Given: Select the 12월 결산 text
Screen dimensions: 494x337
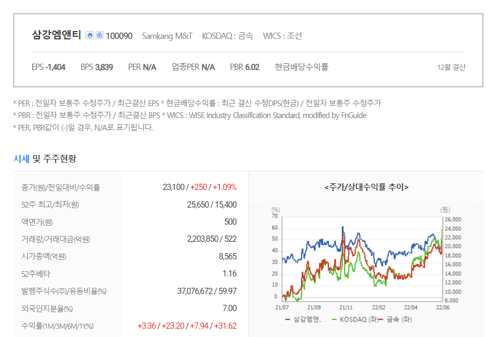Looking at the screenshot, I should pos(451,67).
